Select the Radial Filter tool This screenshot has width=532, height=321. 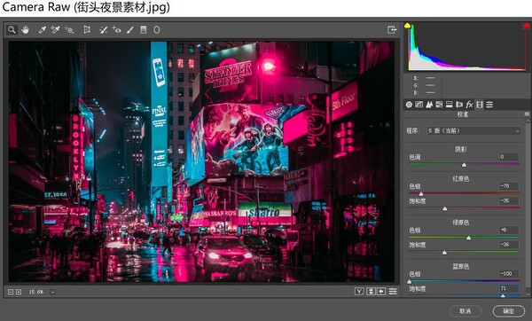pos(156,30)
